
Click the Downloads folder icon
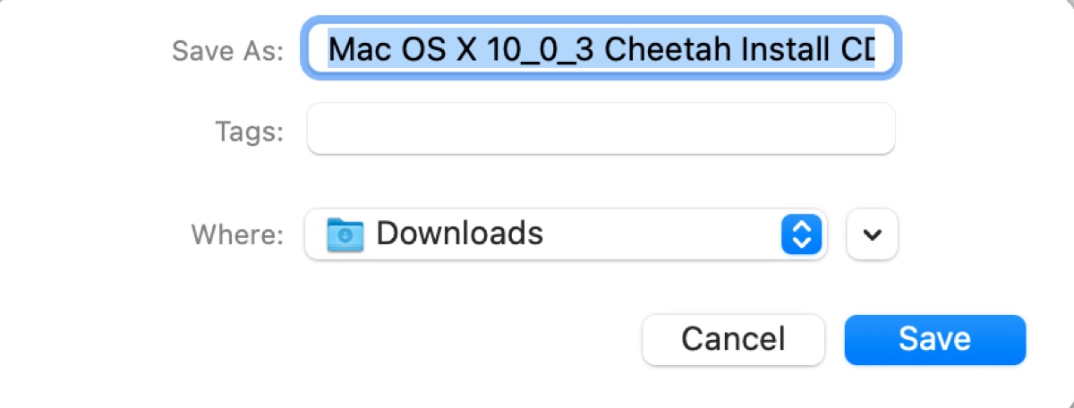click(x=345, y=234)
